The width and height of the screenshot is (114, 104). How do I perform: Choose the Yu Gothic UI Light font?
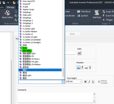(x=40, y=37)
